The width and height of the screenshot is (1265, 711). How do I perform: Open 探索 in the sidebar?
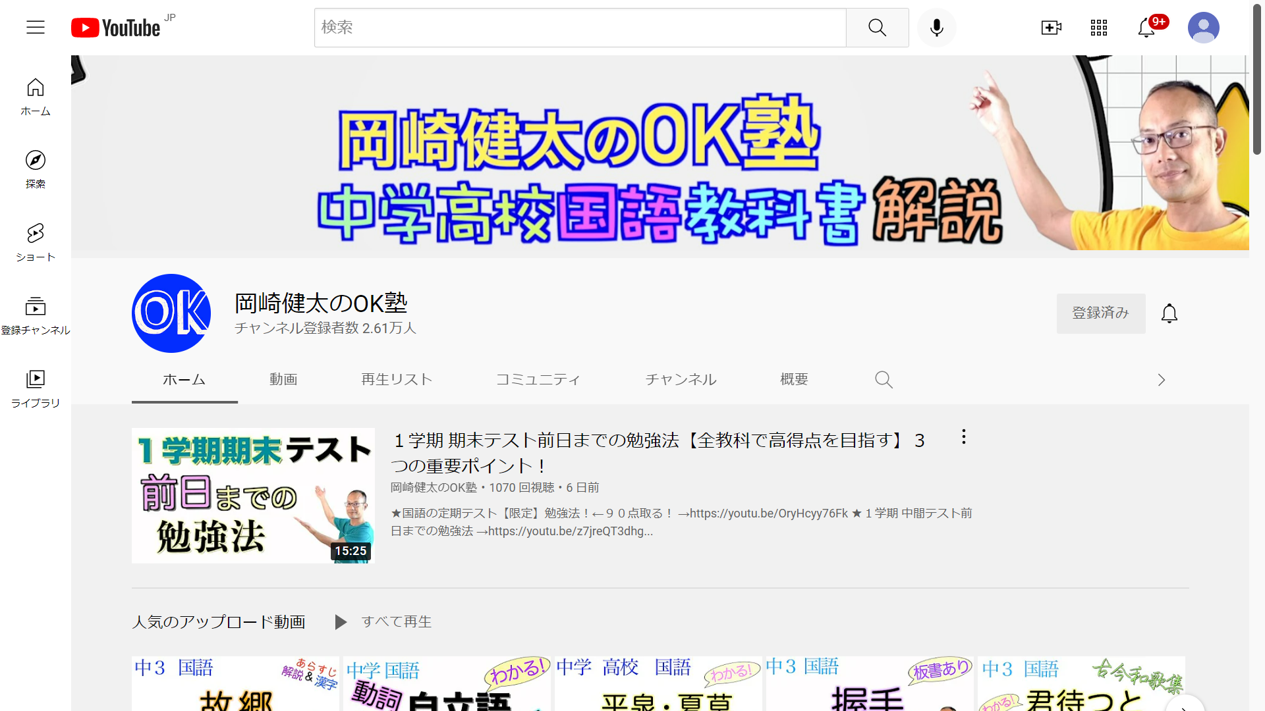coord(36,169)
